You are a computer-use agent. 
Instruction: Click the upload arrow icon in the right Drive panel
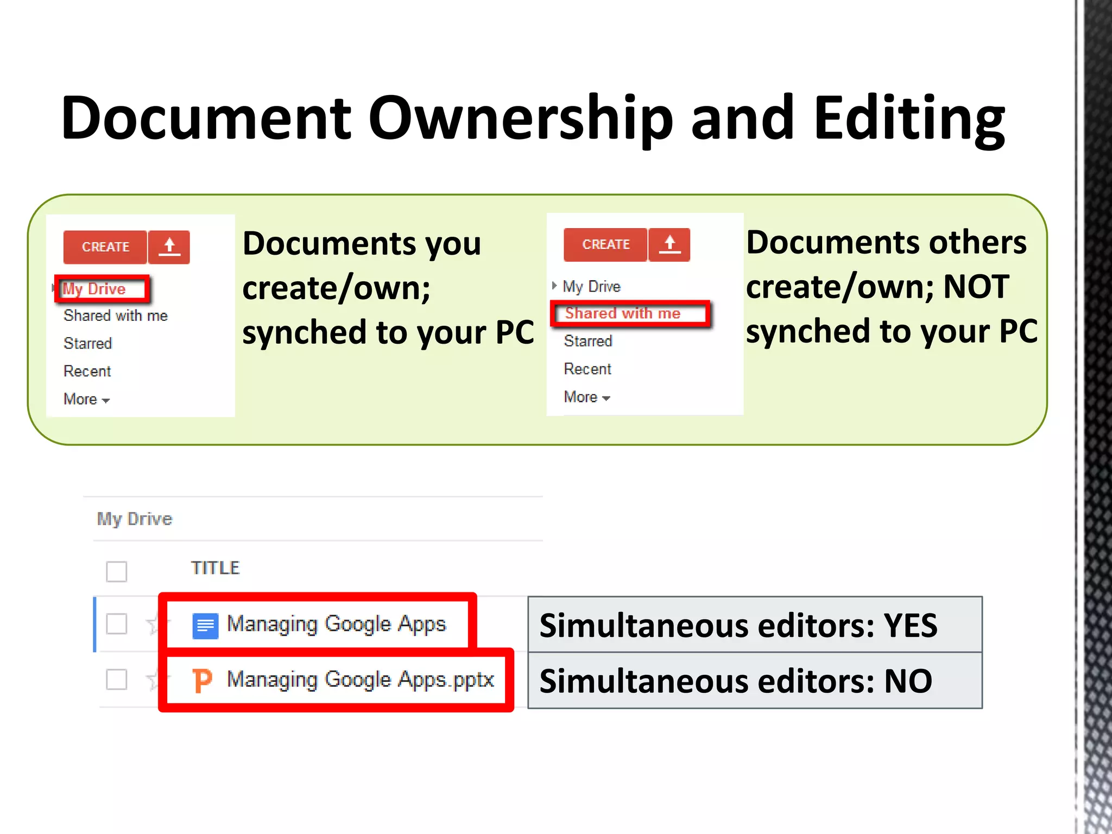coord(669,245)
